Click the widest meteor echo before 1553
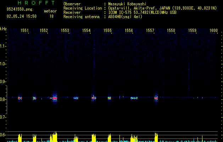The width and height of the screenshot is (223, 142). [55, 98]
